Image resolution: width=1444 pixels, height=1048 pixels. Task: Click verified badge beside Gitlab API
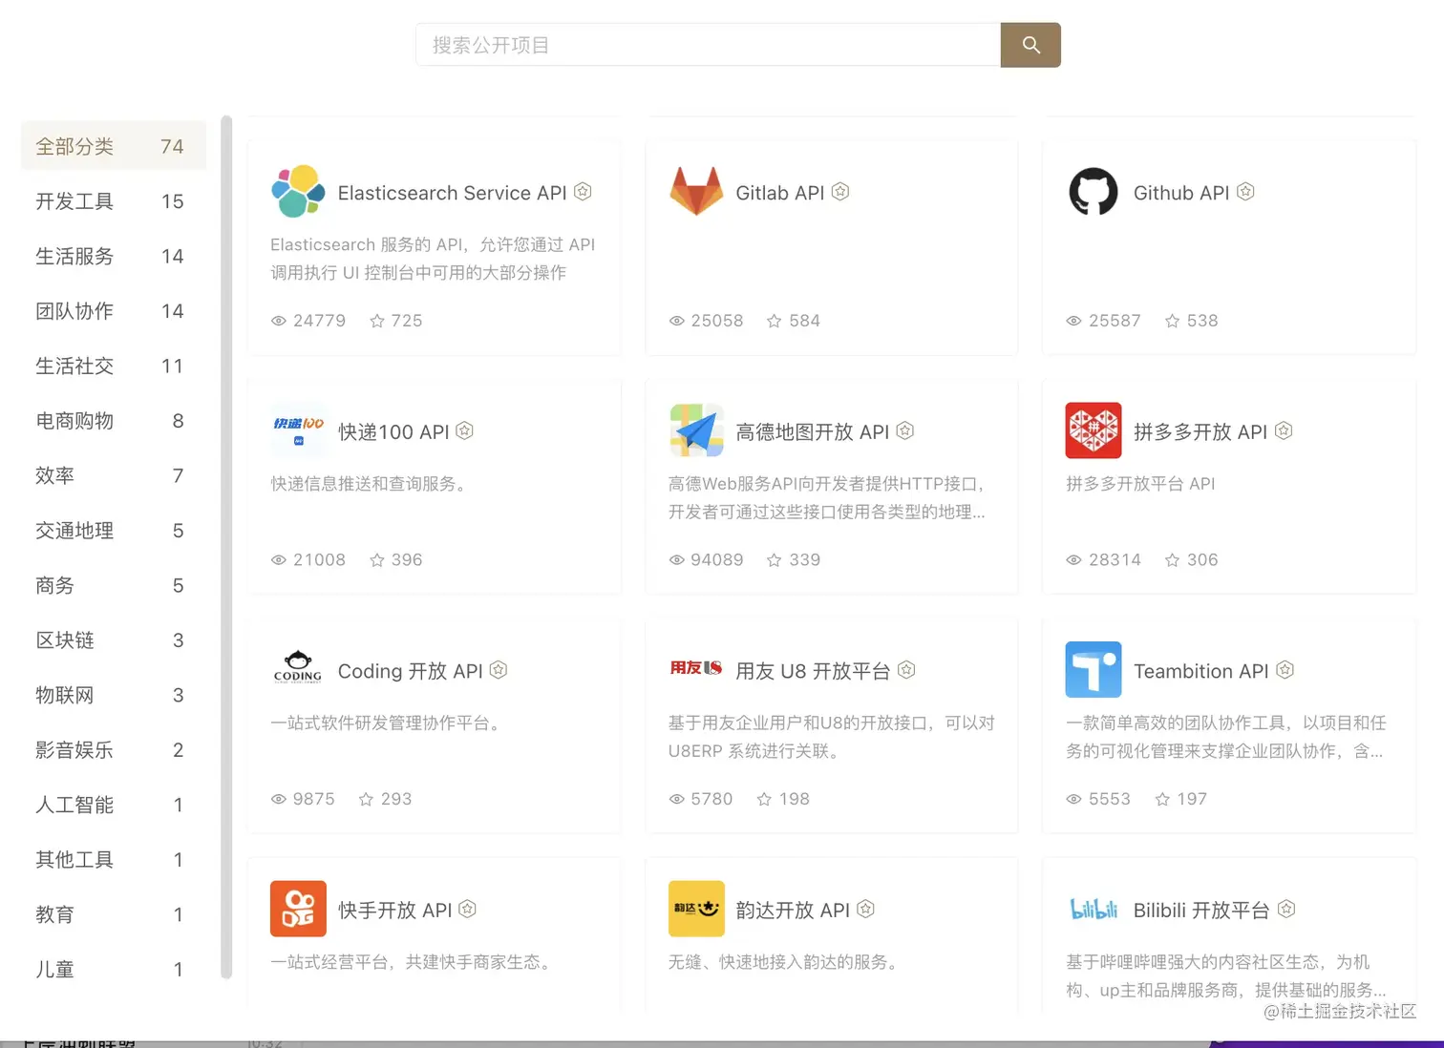840,192
